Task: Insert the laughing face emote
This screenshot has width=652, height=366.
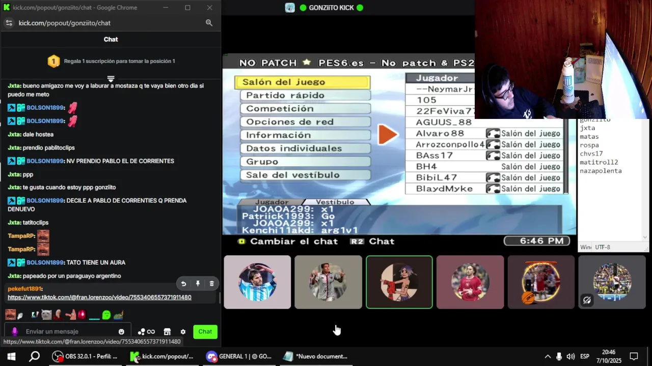Action: pos(10,315)
